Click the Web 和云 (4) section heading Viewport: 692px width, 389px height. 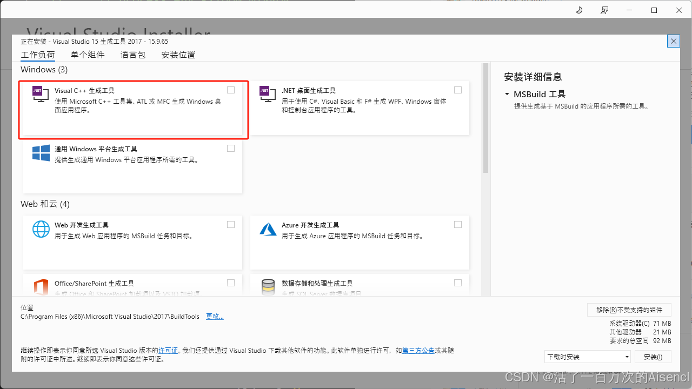pos(45,204)
